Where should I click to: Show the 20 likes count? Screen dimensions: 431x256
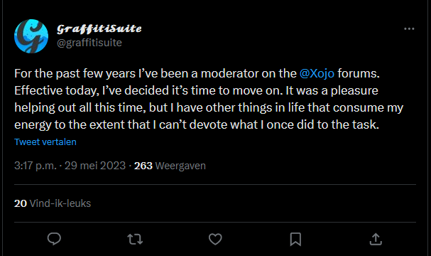pyautogui.click(x=21, y=203)
